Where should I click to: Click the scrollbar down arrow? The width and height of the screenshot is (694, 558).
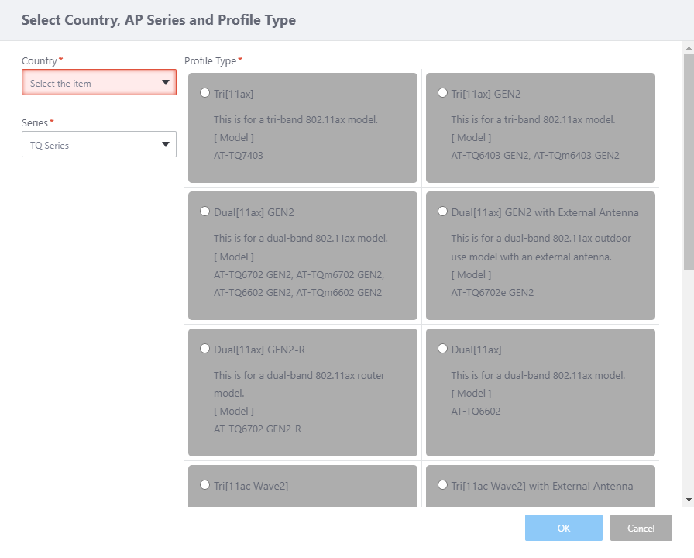688,501
